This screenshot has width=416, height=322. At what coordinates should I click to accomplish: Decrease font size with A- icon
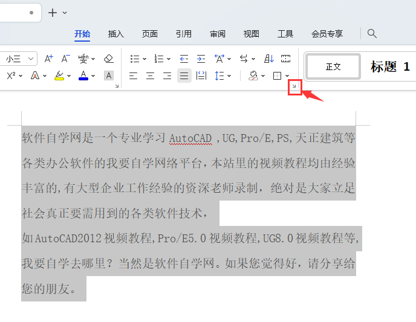(x=65, y=59)
